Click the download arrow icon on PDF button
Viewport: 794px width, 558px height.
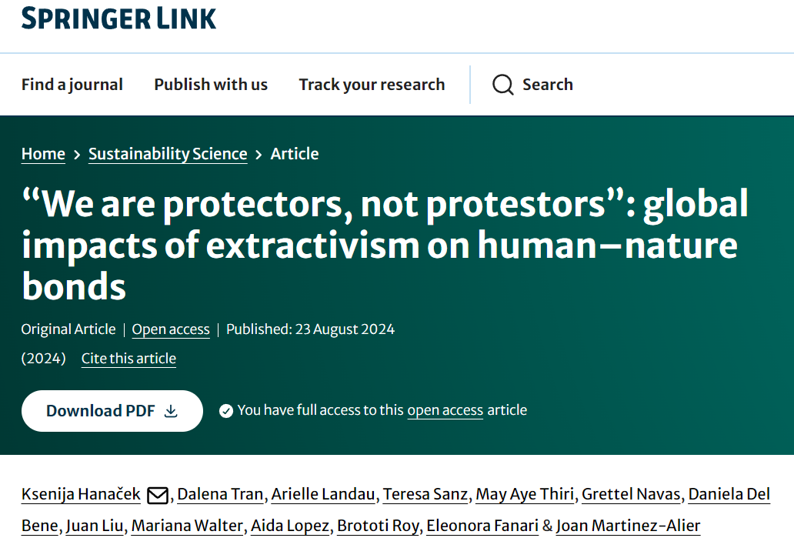[171, 411]
